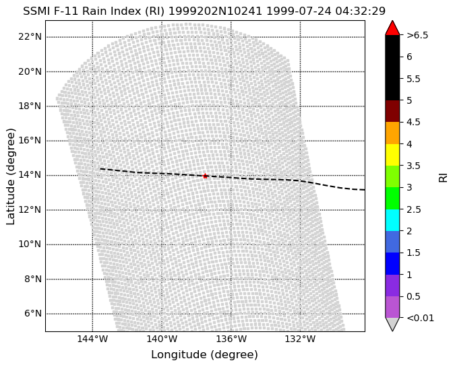This screenshot has width=455, height=367.
Task: Click the '<0.01' colorbar tick label
Action: [x=421, y=318]
